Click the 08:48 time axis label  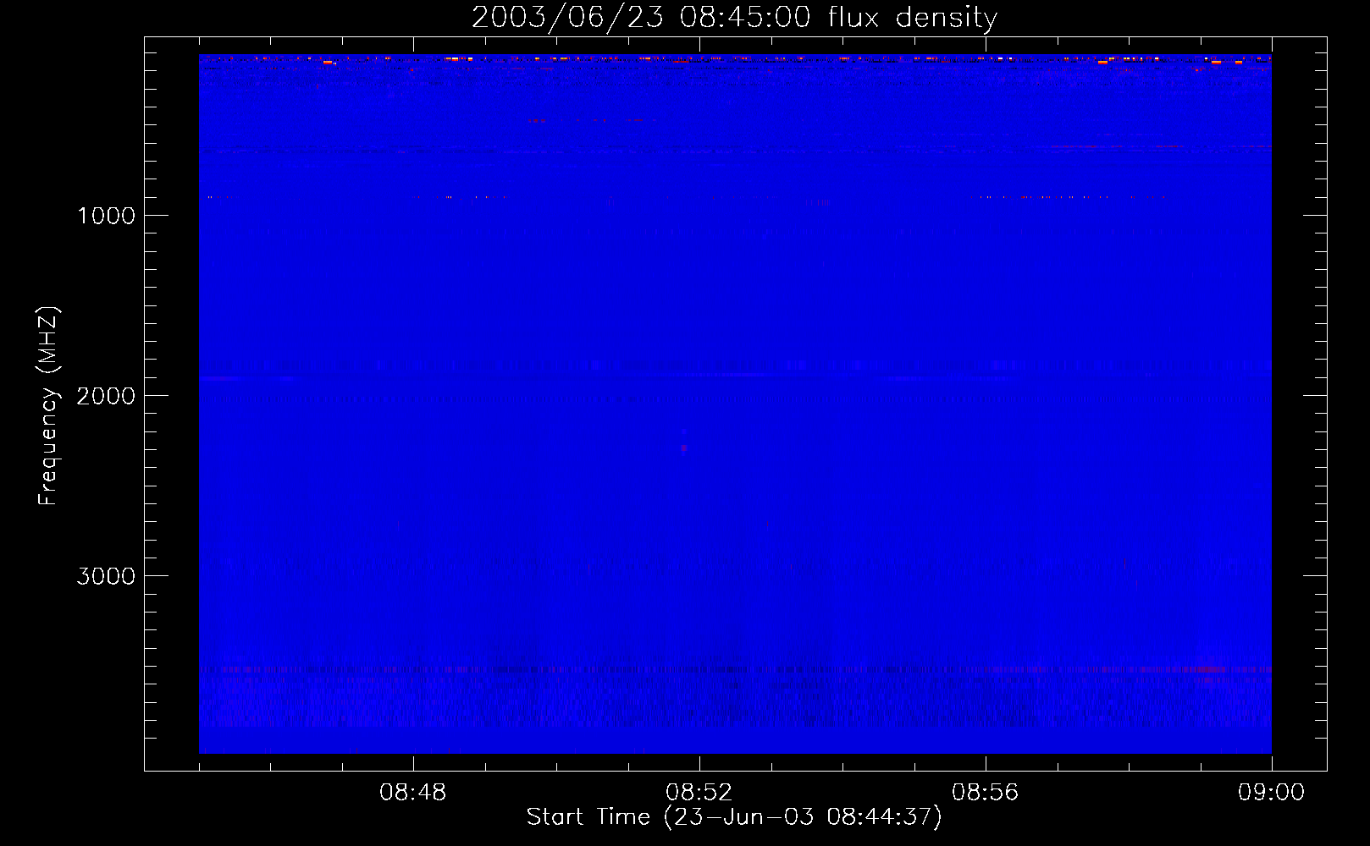(412, 793)
